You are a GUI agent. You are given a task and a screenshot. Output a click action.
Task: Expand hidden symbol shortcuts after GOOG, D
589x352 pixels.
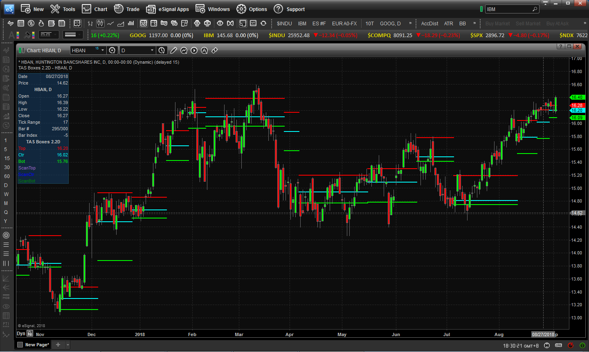click(x=410, y=23)
